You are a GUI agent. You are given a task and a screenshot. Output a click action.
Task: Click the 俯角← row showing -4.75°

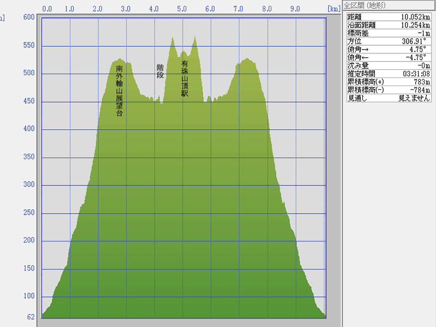tap(389, 58)
